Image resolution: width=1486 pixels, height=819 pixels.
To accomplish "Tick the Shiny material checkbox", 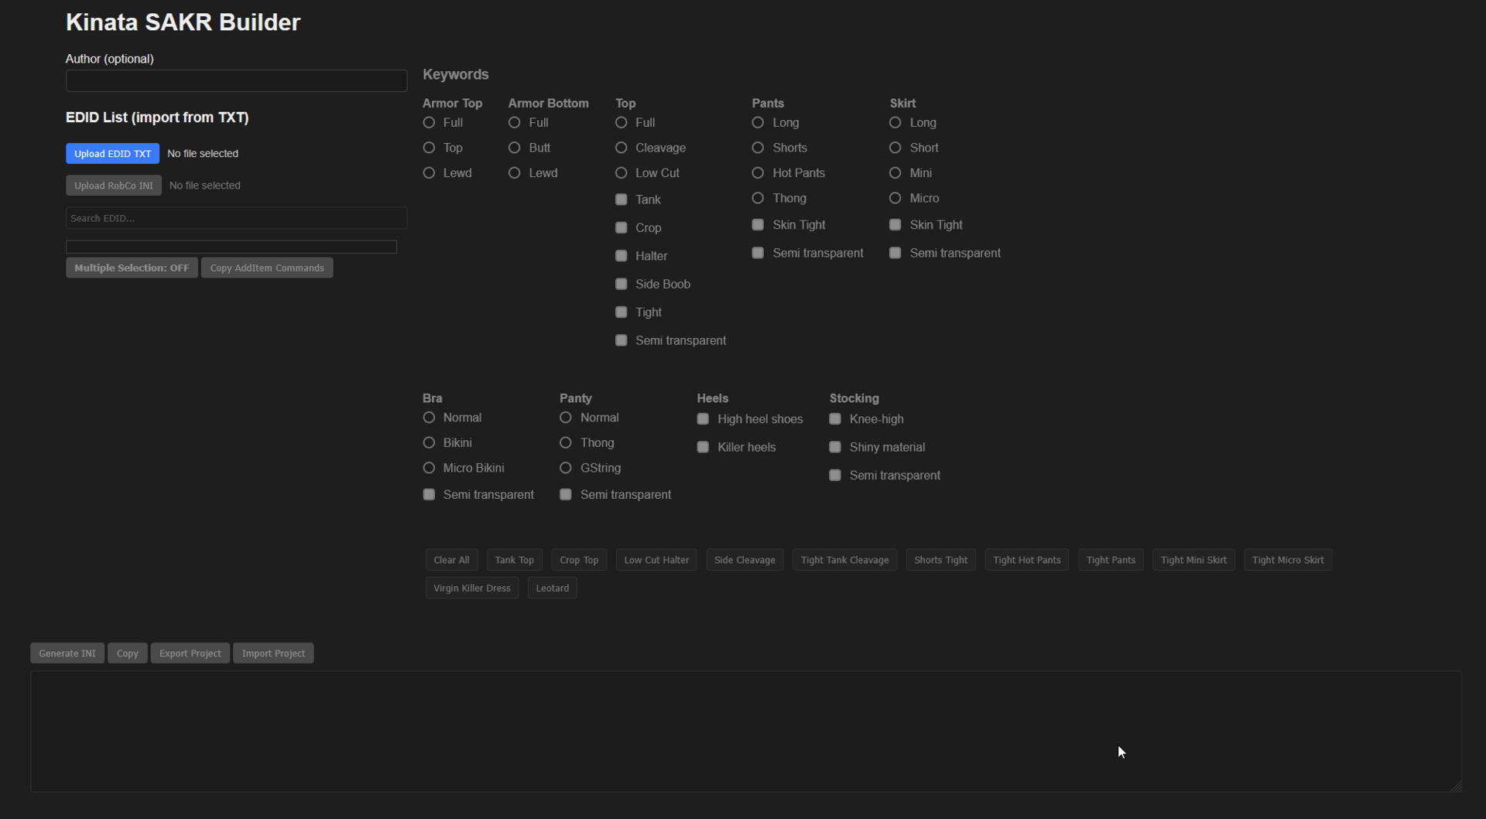I will 835,447.
